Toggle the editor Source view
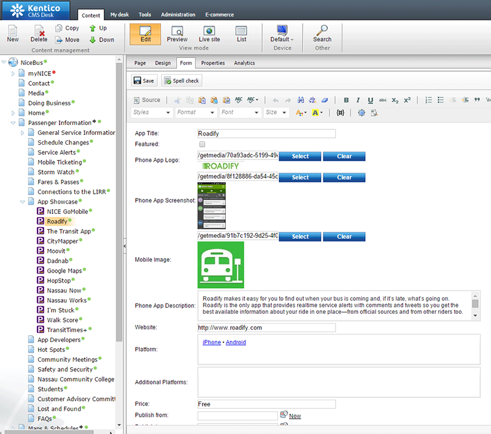The width and height of the screenshot is (491, 434). [147, 100]
